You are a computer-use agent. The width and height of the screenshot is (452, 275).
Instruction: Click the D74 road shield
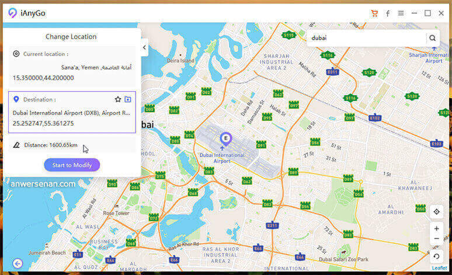pos(189,135)
